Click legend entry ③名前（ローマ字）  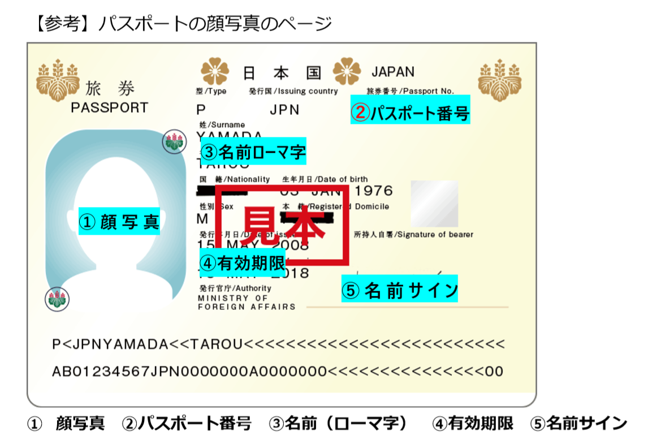pyautogui.click(x=339, y=423)
